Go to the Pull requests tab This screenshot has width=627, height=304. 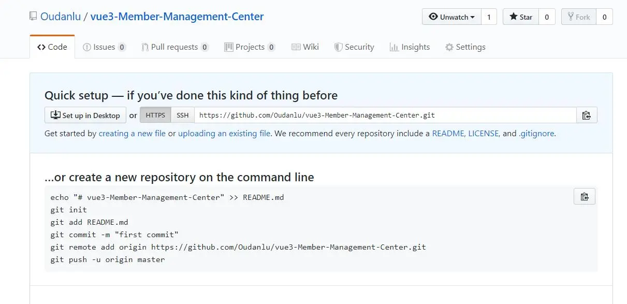(174, 47)
